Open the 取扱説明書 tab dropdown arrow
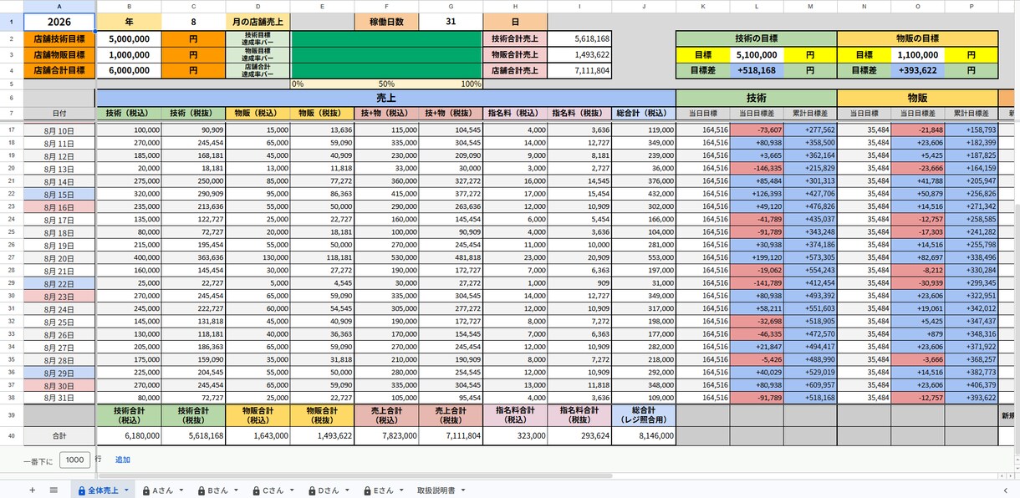The height and width of the screenshot is (498, 1020). [463, 490]
